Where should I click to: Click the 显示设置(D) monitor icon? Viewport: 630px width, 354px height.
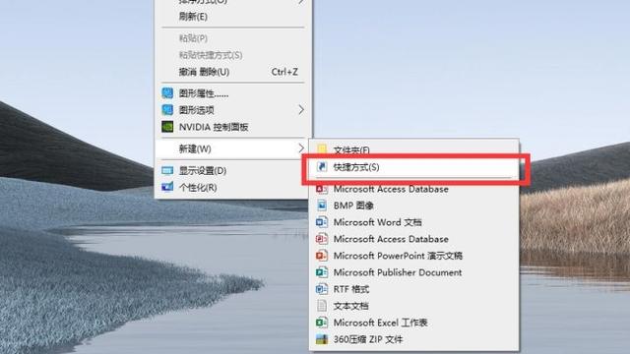coord(167,170)
